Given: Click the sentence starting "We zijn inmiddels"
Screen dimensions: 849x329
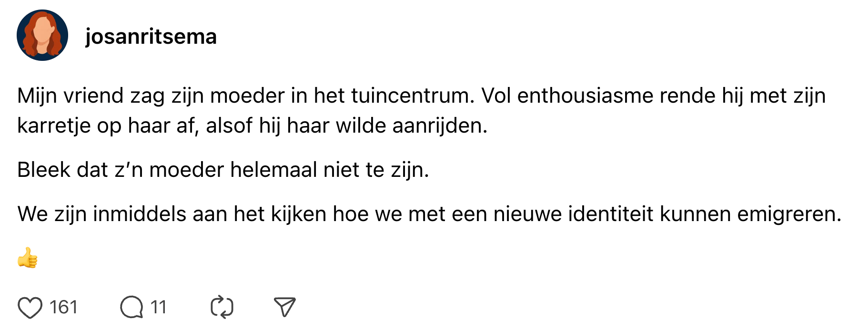Looking at the screenshot, I should click(429, 214).
